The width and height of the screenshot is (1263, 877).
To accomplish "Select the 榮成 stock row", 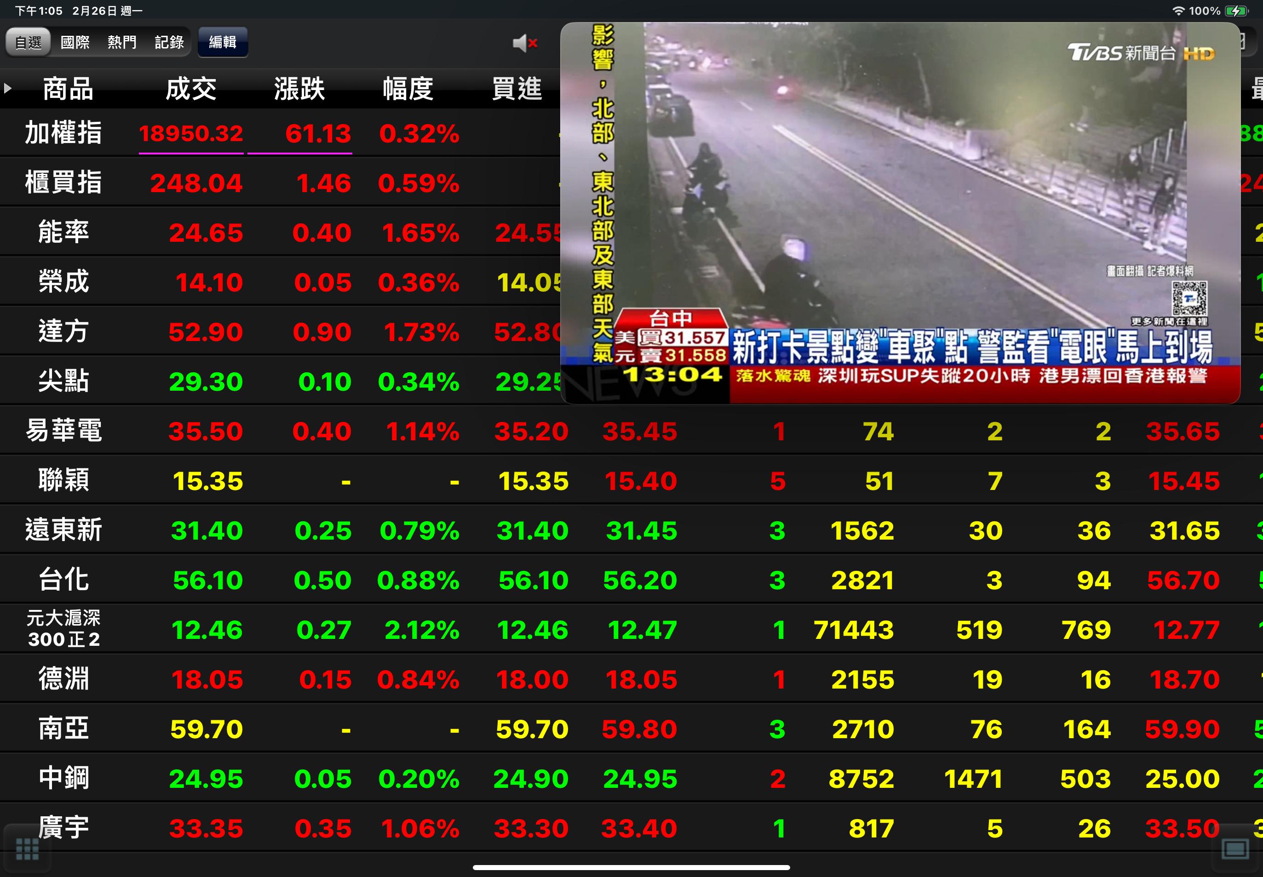I will (x=631, y=282).
